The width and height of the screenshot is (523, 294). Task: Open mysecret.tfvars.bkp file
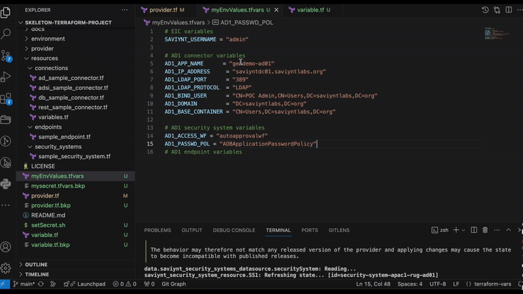click(58, 186)
